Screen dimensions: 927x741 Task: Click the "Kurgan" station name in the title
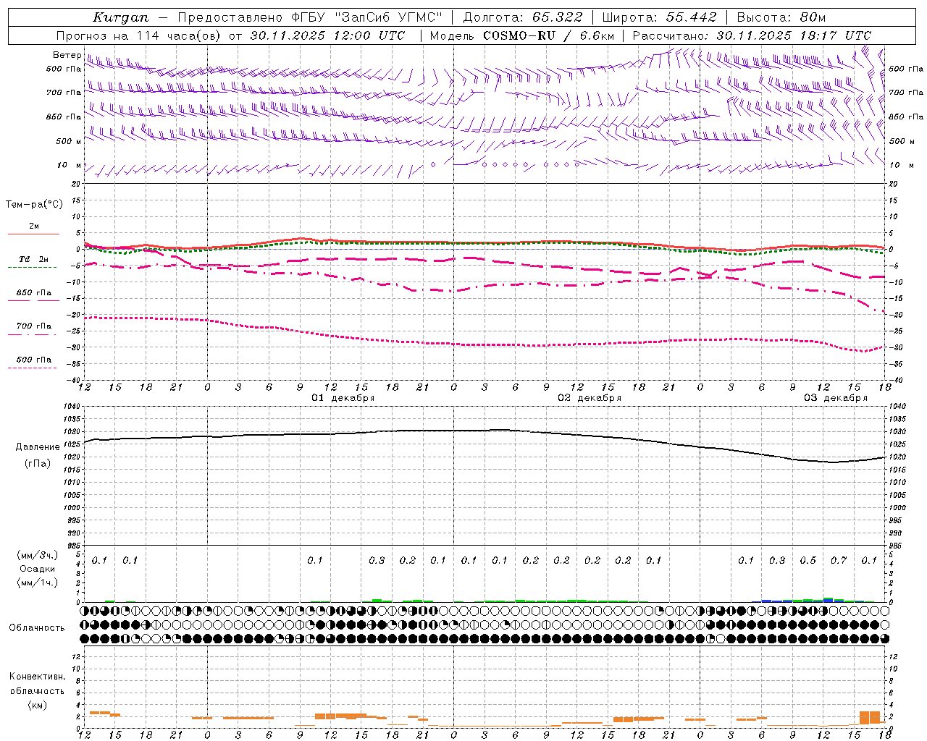(121, 17)
